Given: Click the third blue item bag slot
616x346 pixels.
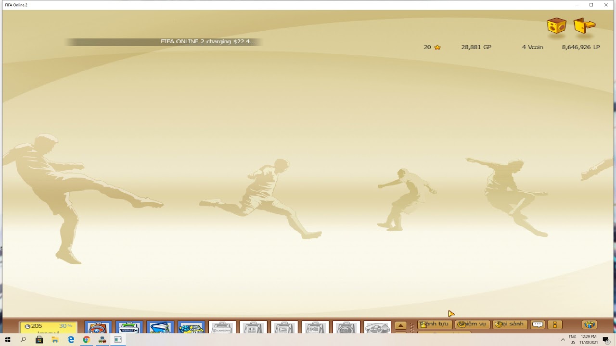Looking at the screenshot, I should coord(160,327).
